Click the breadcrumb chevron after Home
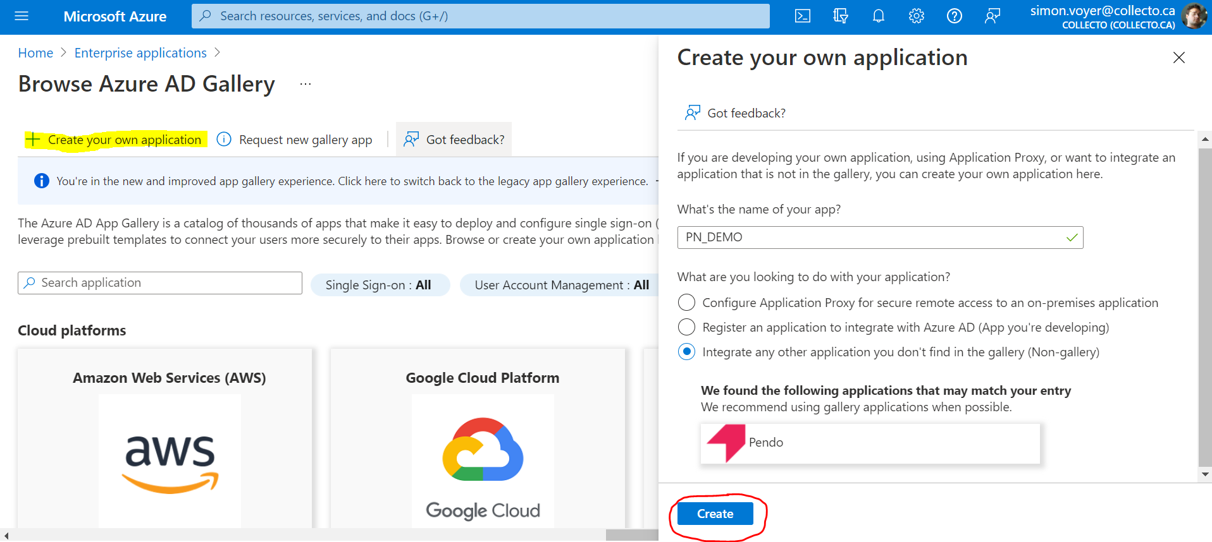Screen dimensions: 1212x542 pyautogui.click(x=63, y=52)
